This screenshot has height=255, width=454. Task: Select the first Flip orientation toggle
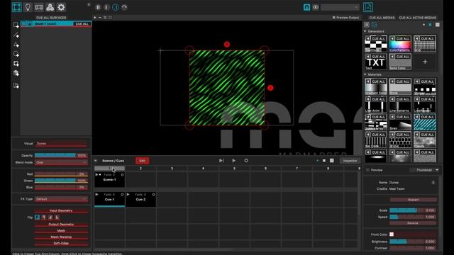(x=38, y=217)
